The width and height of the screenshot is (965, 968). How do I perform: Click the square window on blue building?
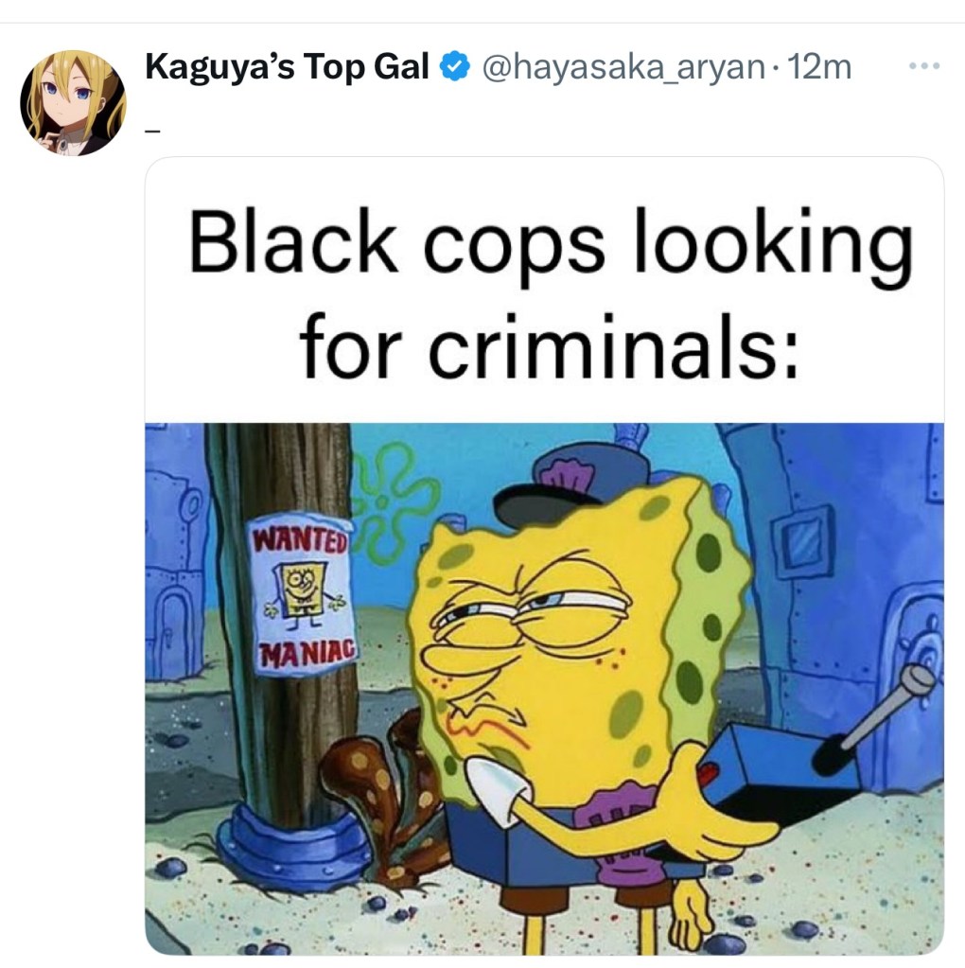click(x=802, y=541)
